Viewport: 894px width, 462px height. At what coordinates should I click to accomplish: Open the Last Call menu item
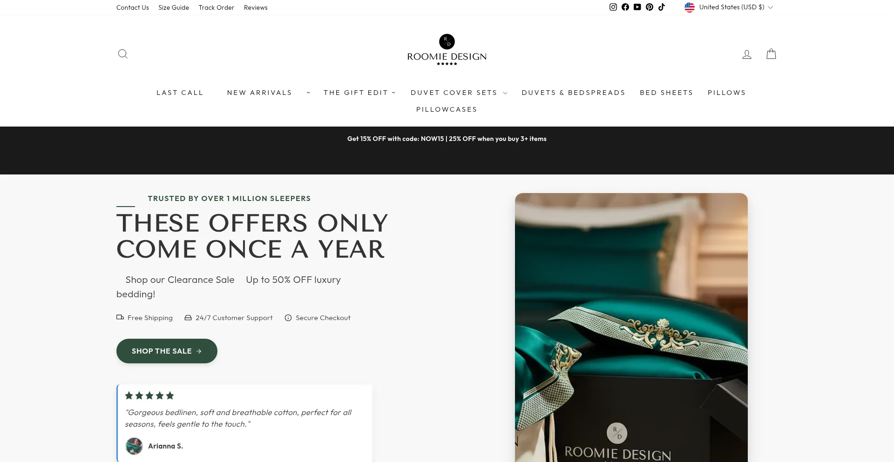tap(180, 93)
